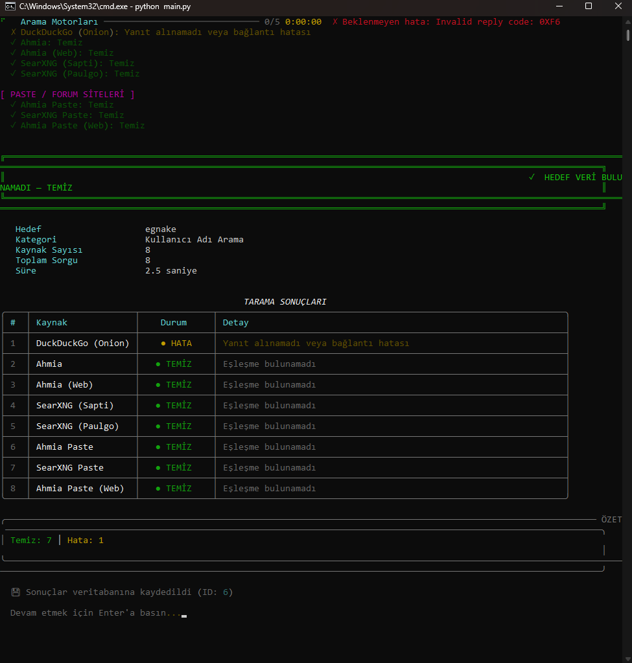Click the 'Hedef' field label
632x663 pixels.
coord(29,229)
